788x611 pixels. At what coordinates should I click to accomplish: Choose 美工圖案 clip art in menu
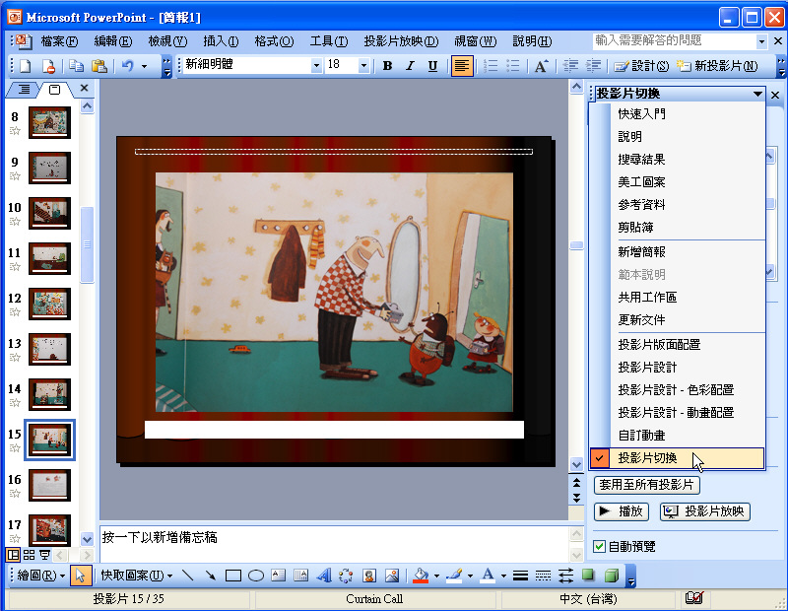pyautogui.click(x=677, y=182)
